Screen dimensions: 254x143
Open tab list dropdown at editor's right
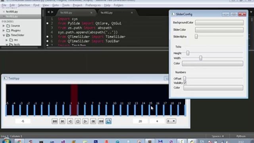(x=251, y=12)
